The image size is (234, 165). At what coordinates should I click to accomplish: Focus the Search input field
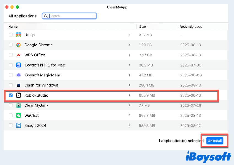(x=69, y=16)
